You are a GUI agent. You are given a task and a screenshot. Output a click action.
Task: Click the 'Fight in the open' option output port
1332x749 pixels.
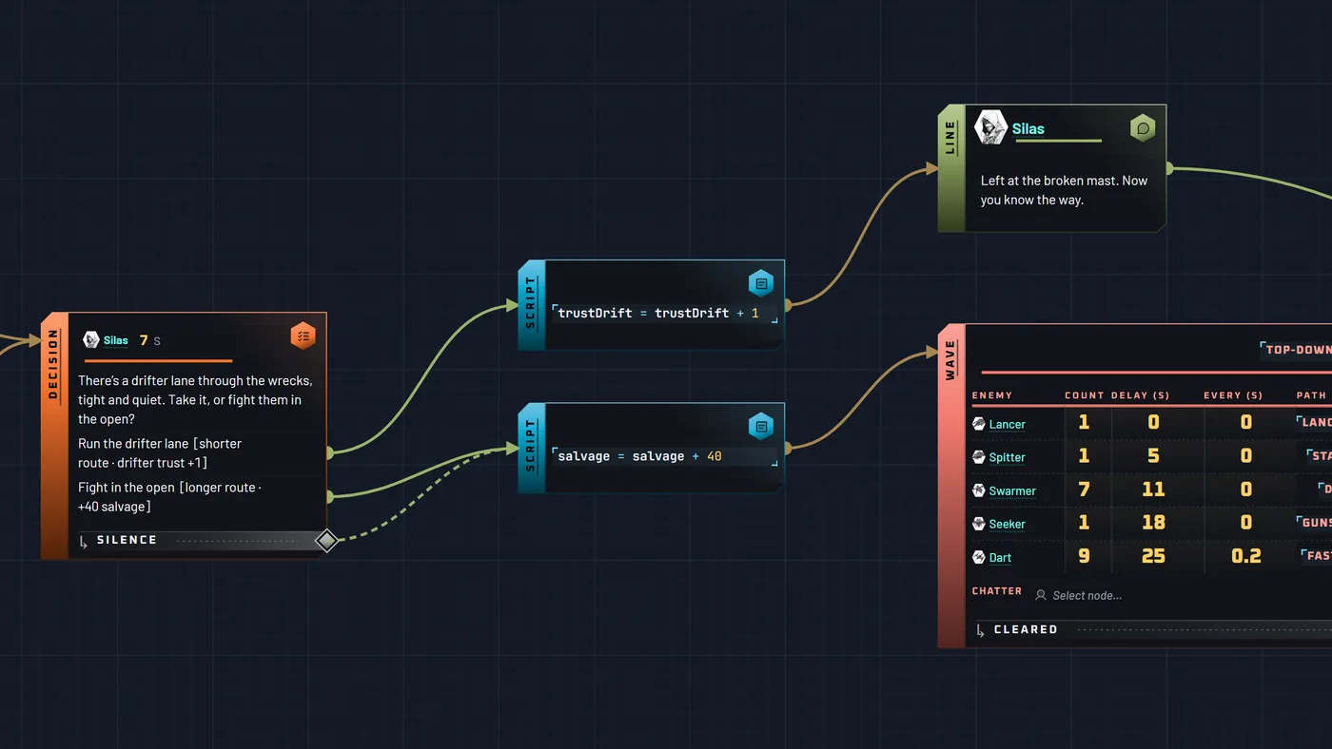click(329, 496)
